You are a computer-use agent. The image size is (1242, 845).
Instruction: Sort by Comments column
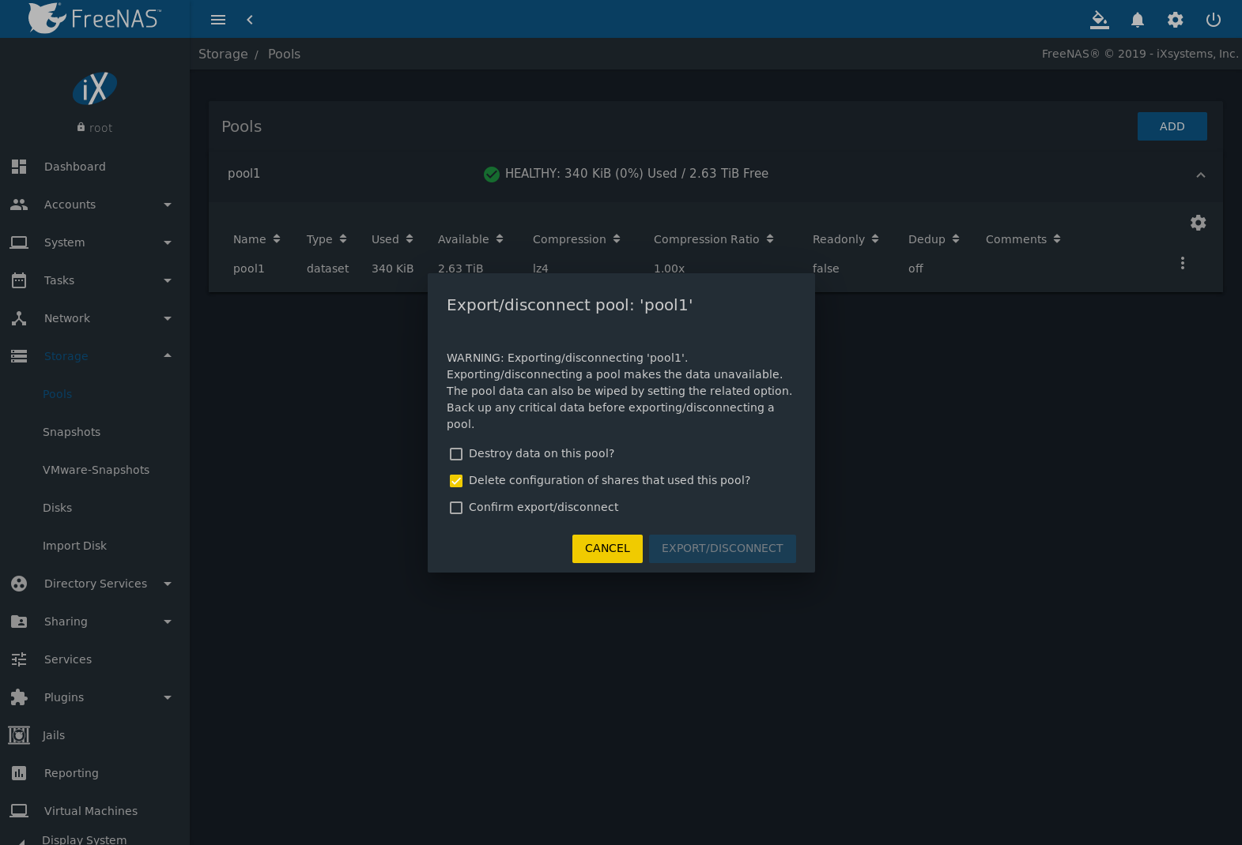click(1024, 239)
